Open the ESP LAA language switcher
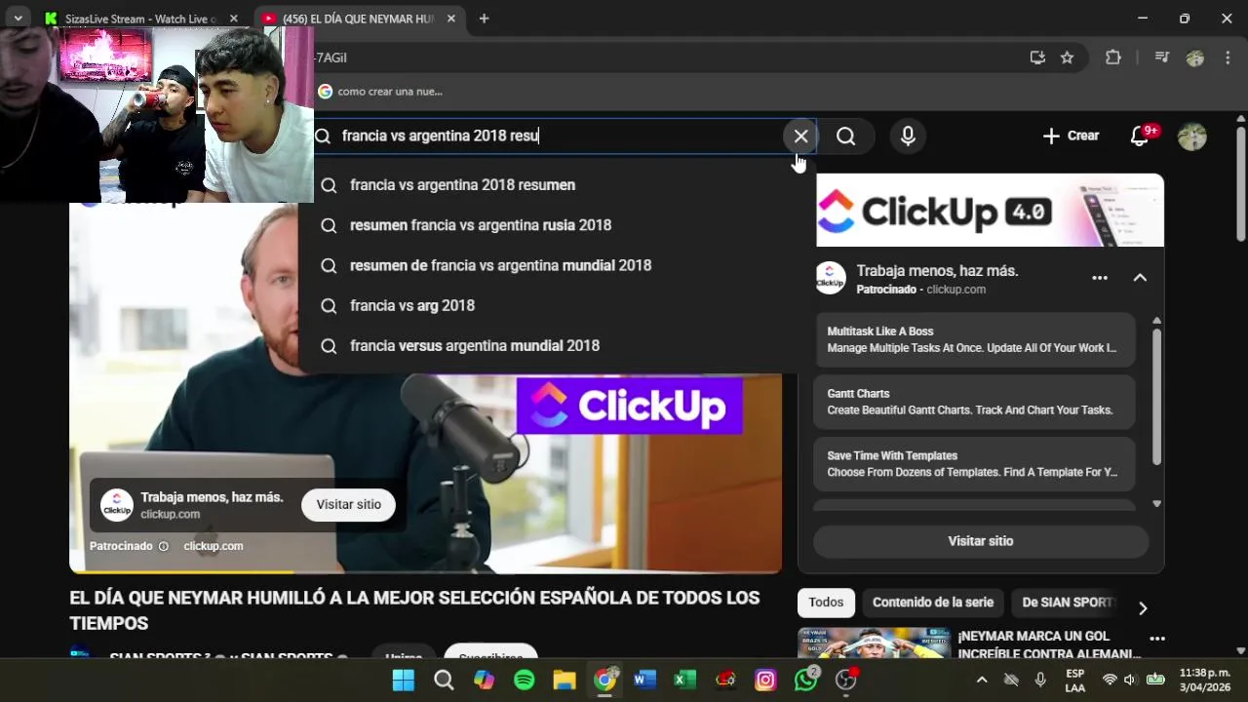This screenshot has height=702, width=1248. (1074, 681)
